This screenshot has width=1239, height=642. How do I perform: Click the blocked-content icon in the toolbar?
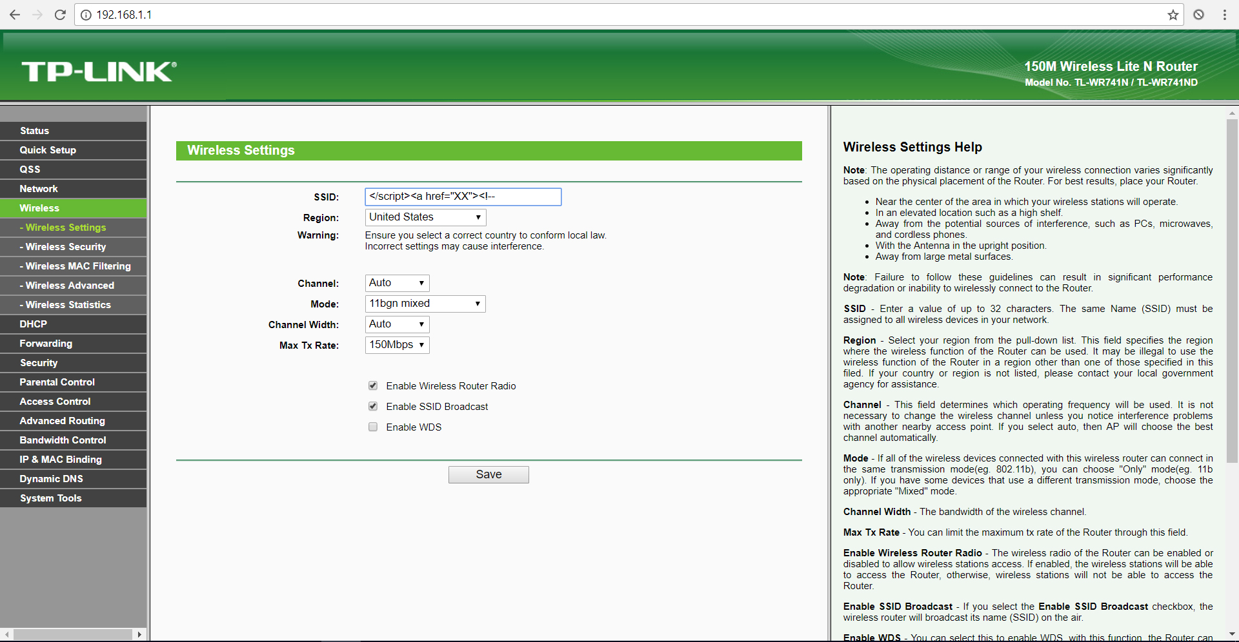click(x=1198, y=15)
